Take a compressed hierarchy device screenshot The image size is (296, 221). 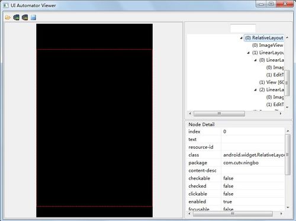click(25, 17)
